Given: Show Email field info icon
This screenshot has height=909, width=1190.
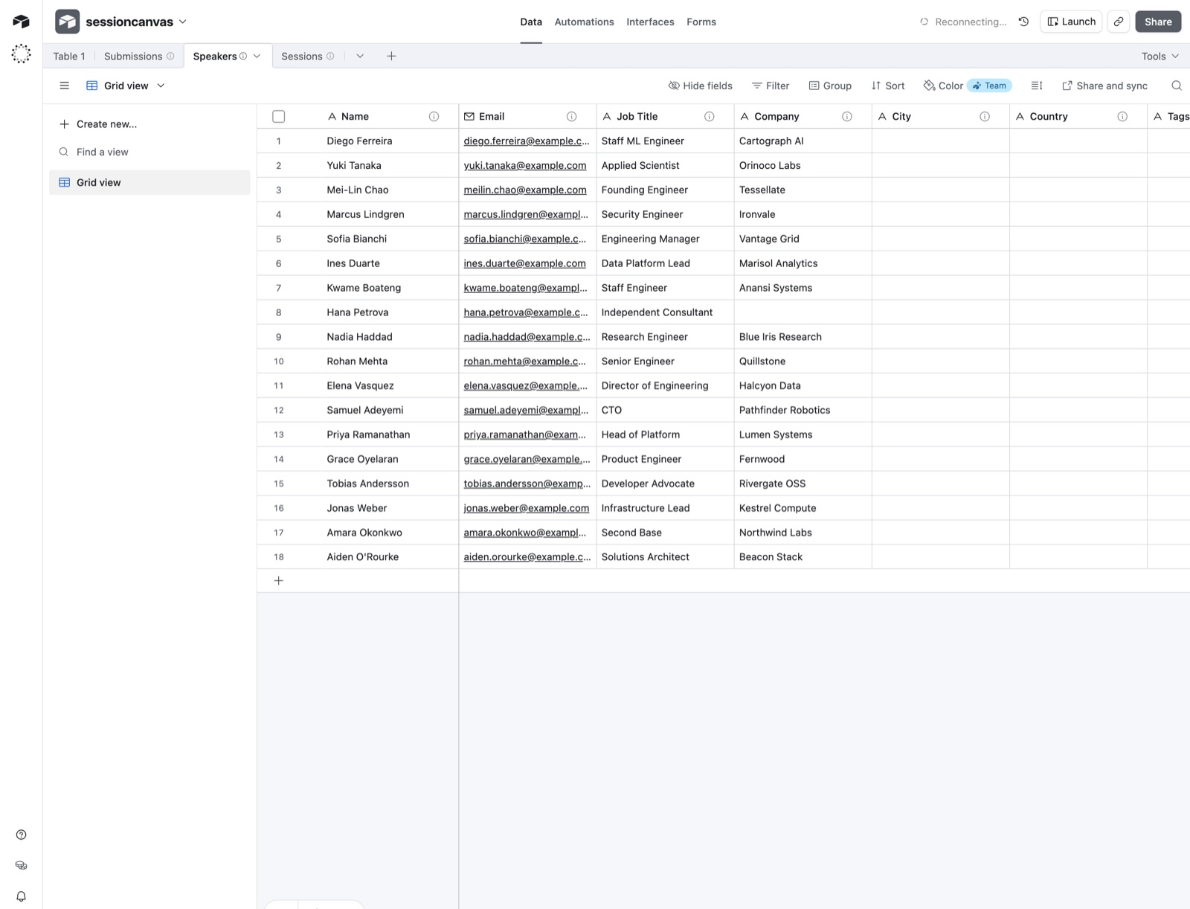Looking at the screenshot, I should pyautogui.click(x=571, y=116).
